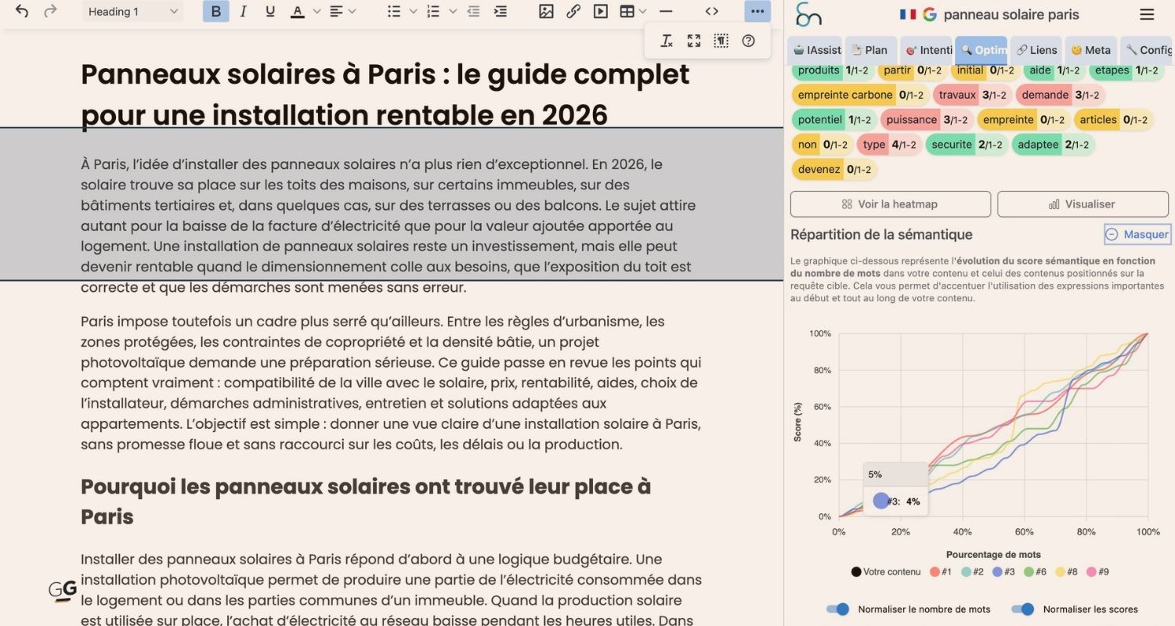This screenshot has width=1175, height=626.
Task: Open the Liens tab
Action: point(1036,49)
